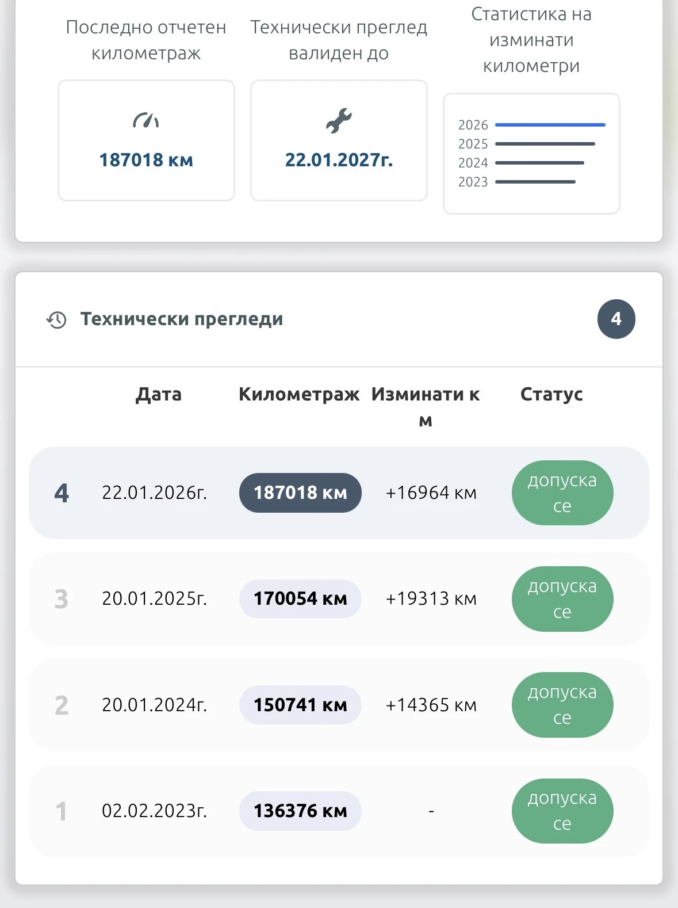
Task: Select the 187018 км mileage badge
Action: (300, 493)
